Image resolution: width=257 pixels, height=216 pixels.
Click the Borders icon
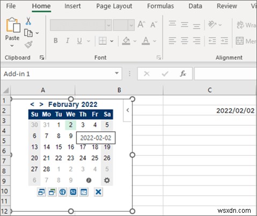pyautogui.click(x=103, y=41)
